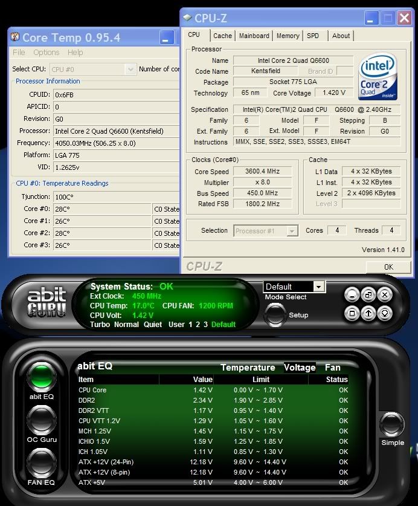The width and height of the screenshot is (418, 506).
Task: Select the CPU tab in CPU-Z
Action: click(x=194, y=35)
